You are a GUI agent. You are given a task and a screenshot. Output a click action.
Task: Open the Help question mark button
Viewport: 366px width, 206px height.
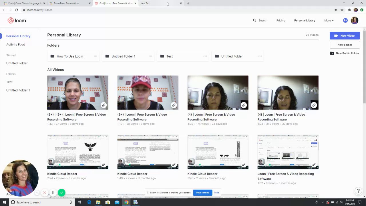pos(358,191)
